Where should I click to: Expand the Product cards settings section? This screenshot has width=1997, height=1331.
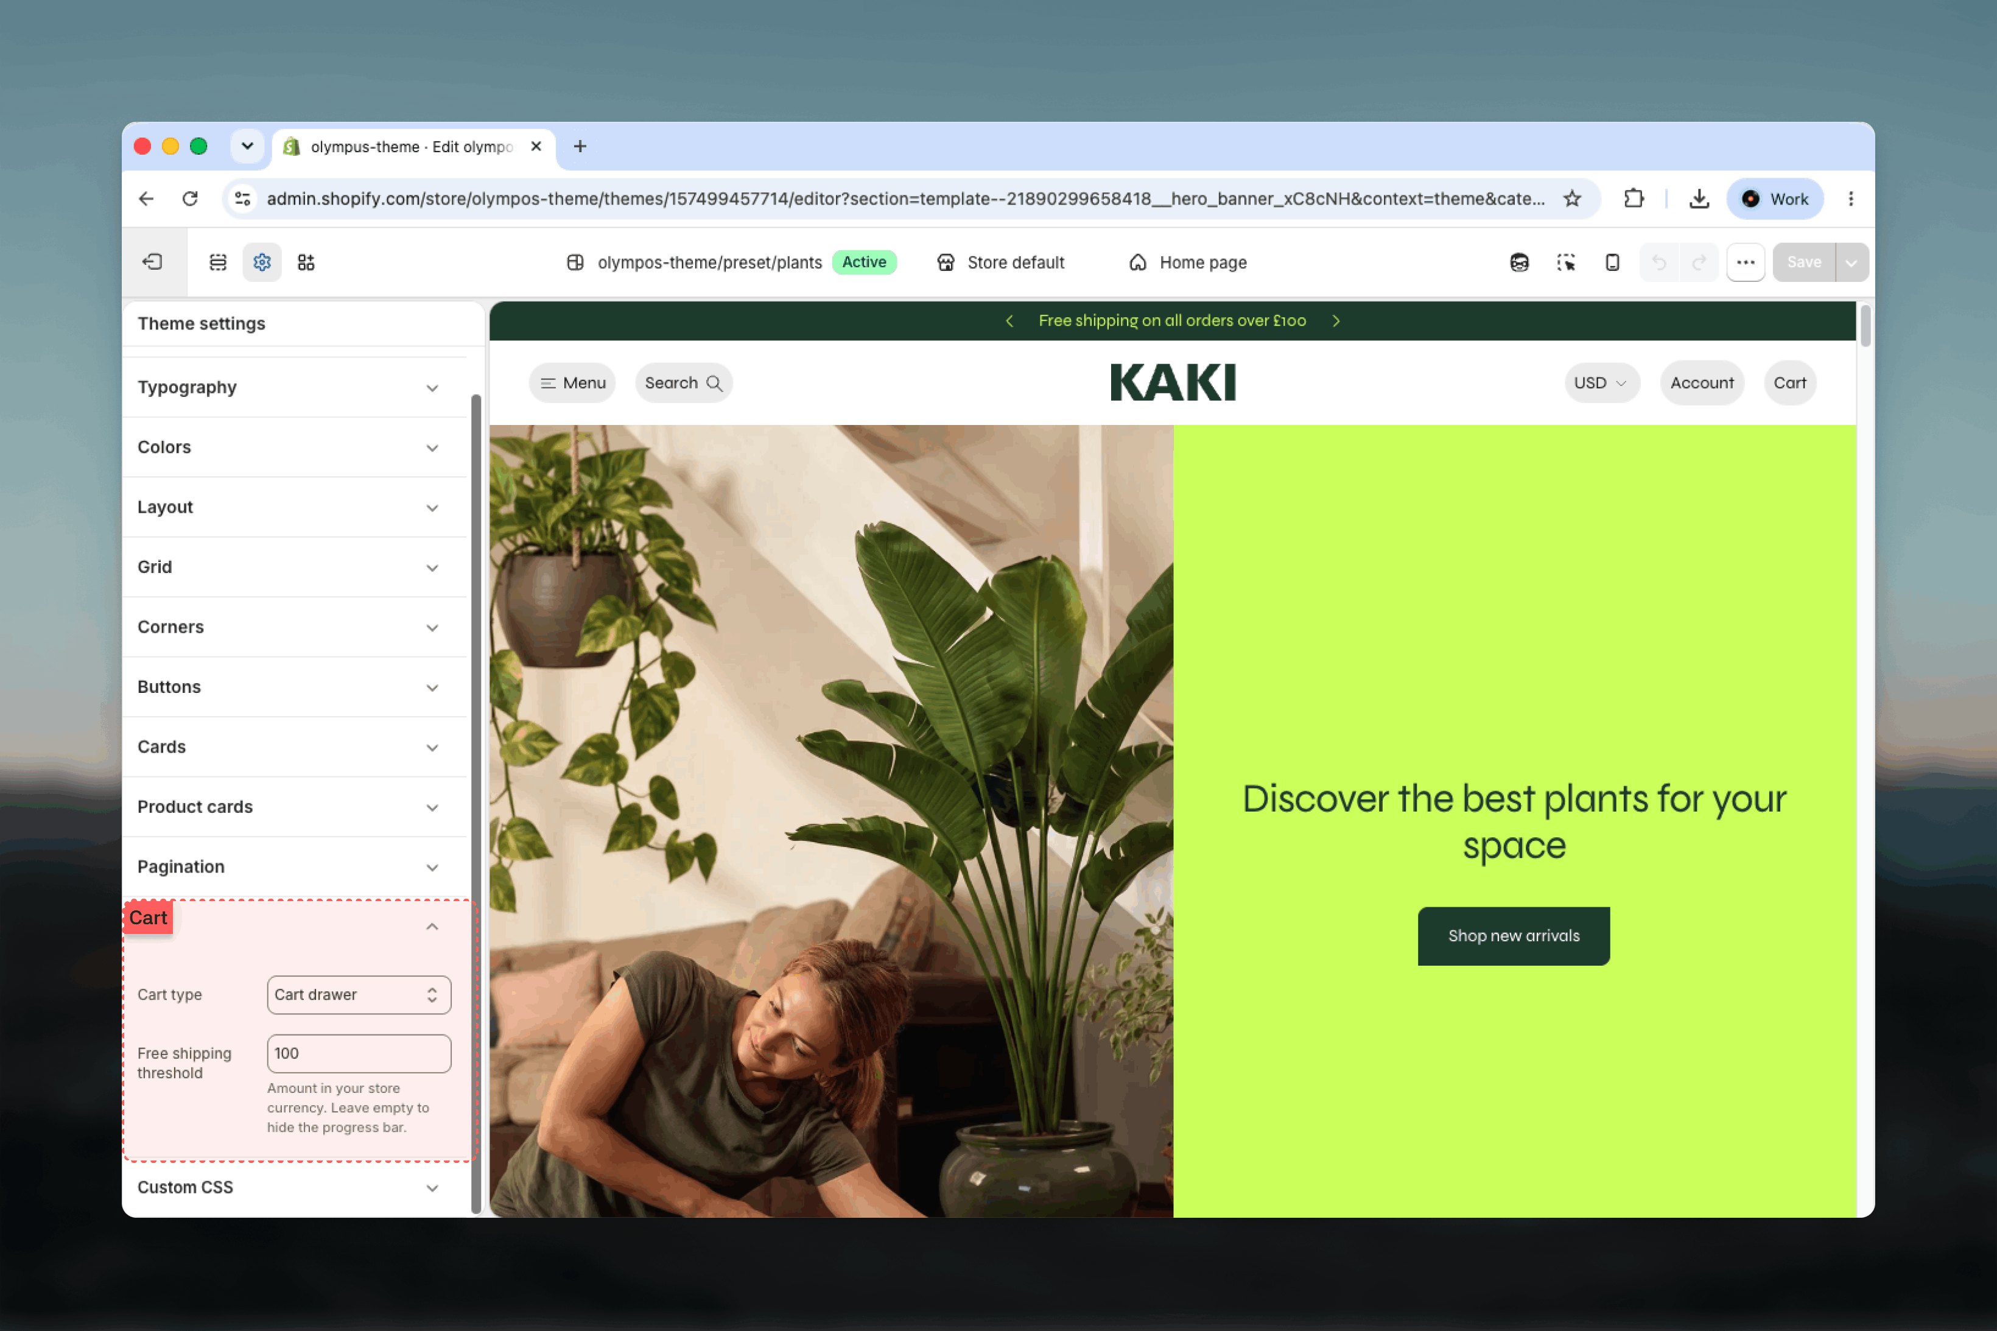295,807
